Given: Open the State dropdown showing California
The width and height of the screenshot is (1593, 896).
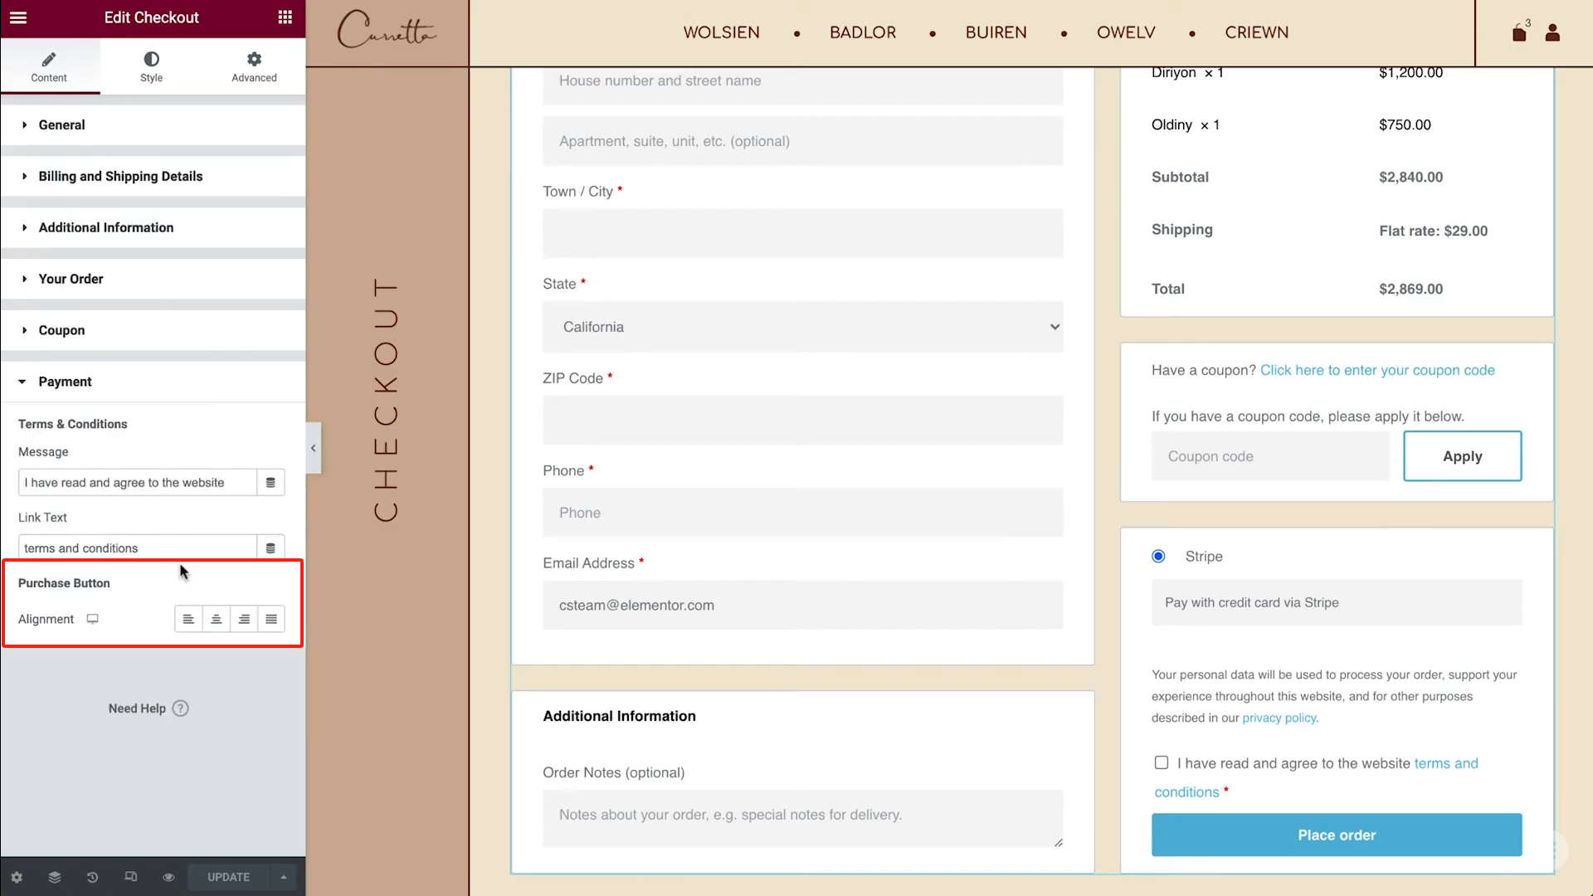Looking at the screenshot, I should tap(802, 327).
